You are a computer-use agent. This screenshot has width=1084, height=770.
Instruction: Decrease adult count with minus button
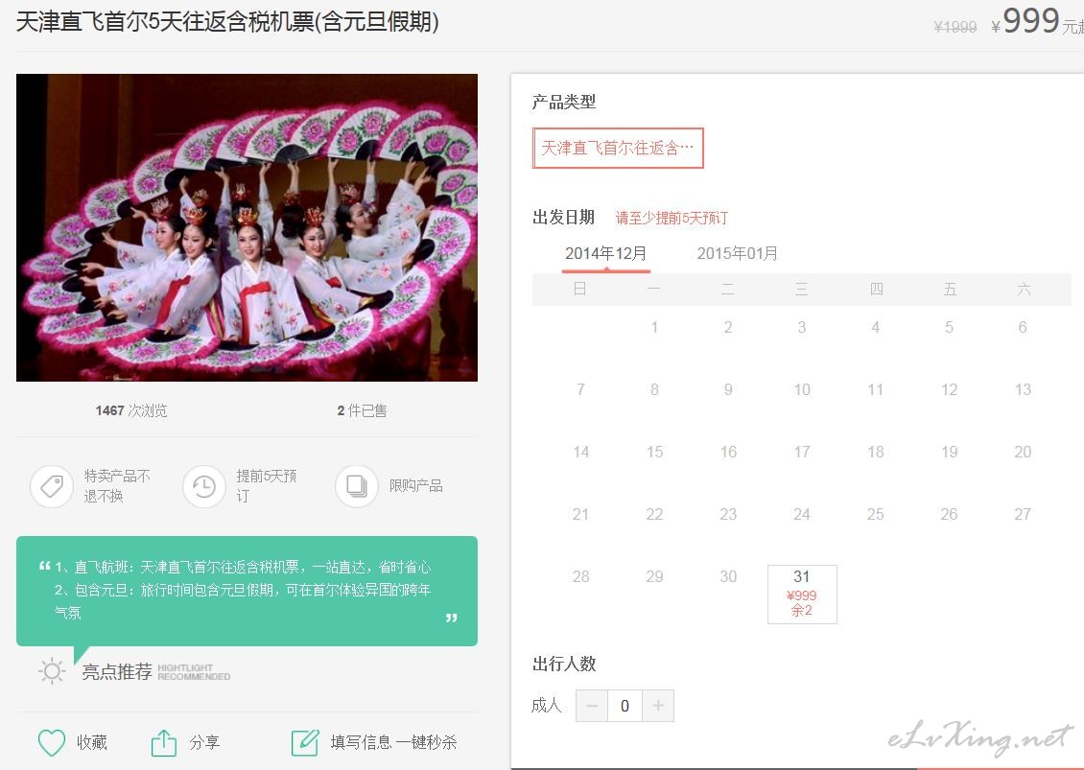(x=592, y=705)
